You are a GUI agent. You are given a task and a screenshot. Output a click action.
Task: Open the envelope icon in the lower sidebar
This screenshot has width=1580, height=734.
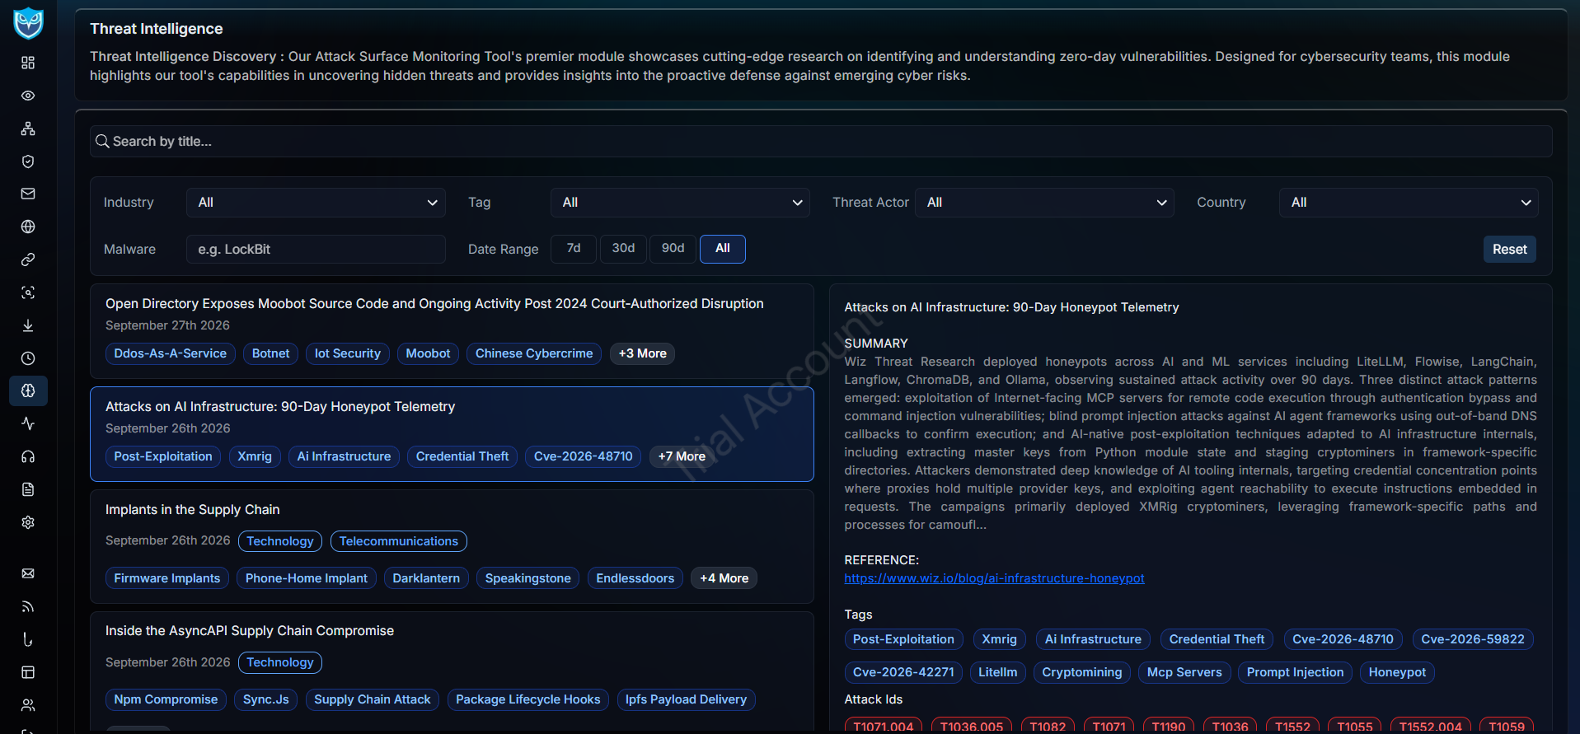coord(28,573)
